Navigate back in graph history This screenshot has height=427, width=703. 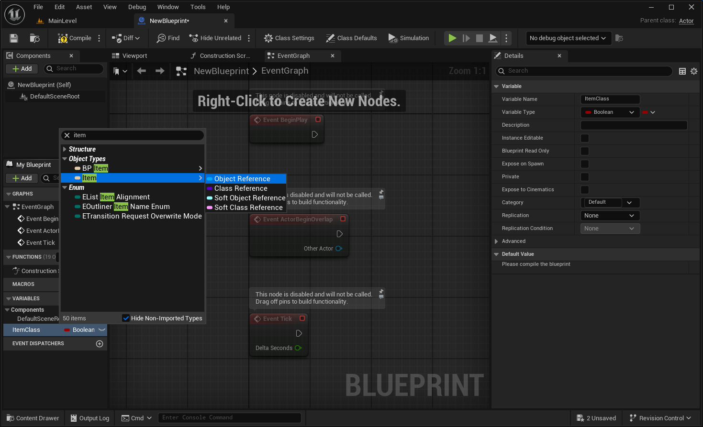[x=141, y=71]
